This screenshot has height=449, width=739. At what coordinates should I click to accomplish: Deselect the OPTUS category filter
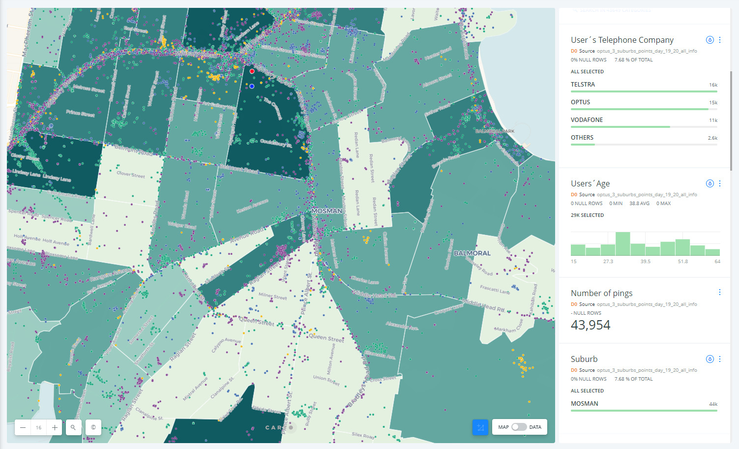(580, 102)
